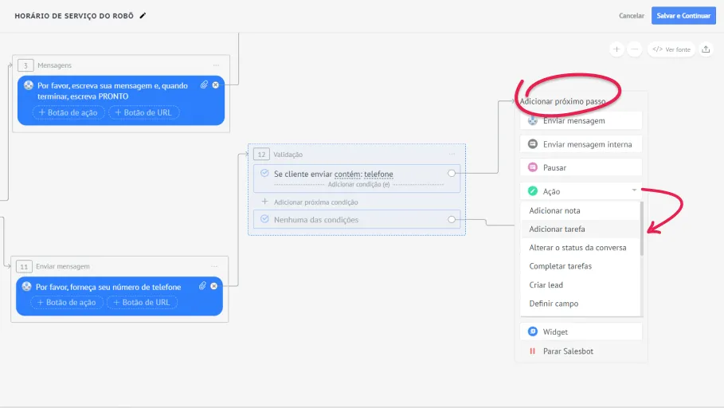The image size is (724, 408).
Task: Choose Enviar mensagem interna step
Action: 581,144
